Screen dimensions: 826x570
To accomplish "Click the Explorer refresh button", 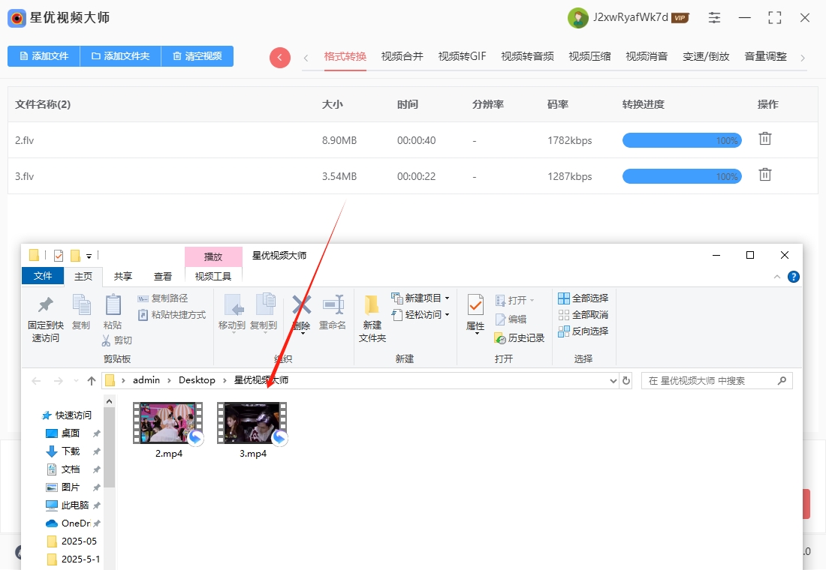I will [x=626, y=380].
